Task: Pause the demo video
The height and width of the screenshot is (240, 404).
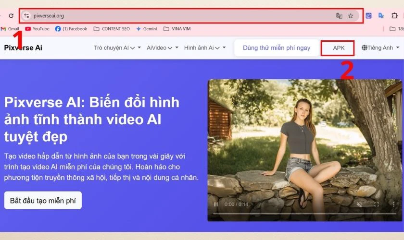Action: click(x=216, y=204)
